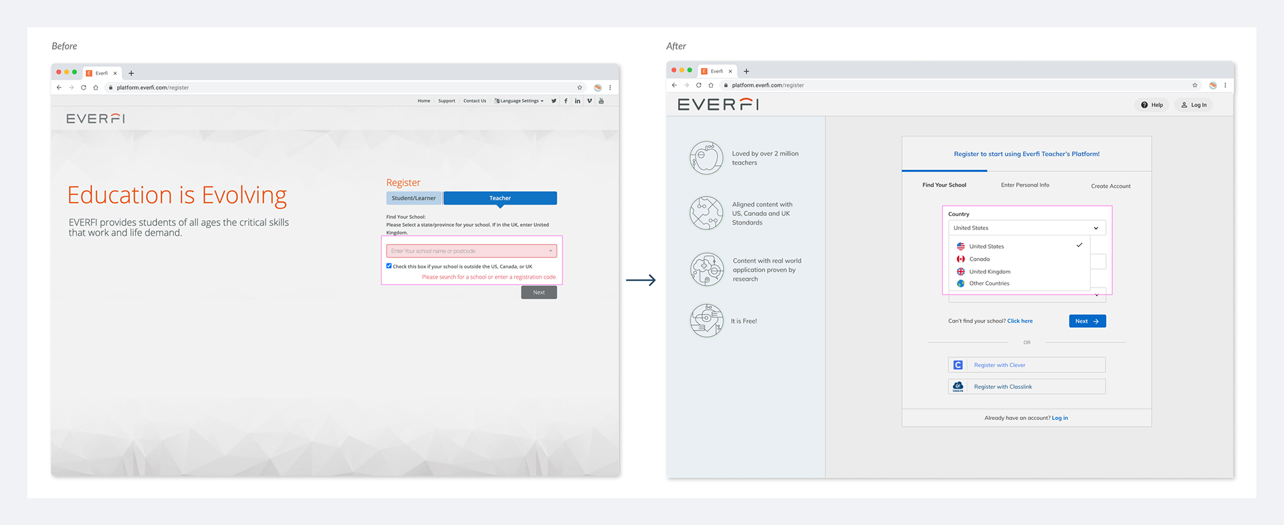This screenshot has height=525, width=1284.
Task: Open the kebab menu in the After browser
Action: tap(1225, 85)
